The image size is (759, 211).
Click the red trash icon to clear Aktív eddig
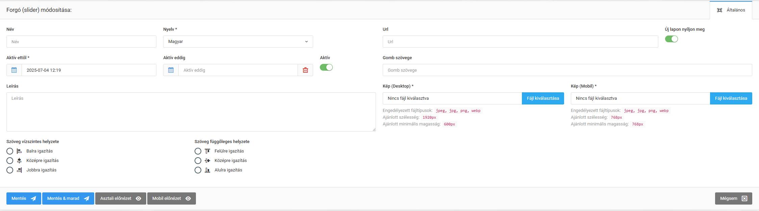click(305, 70)
